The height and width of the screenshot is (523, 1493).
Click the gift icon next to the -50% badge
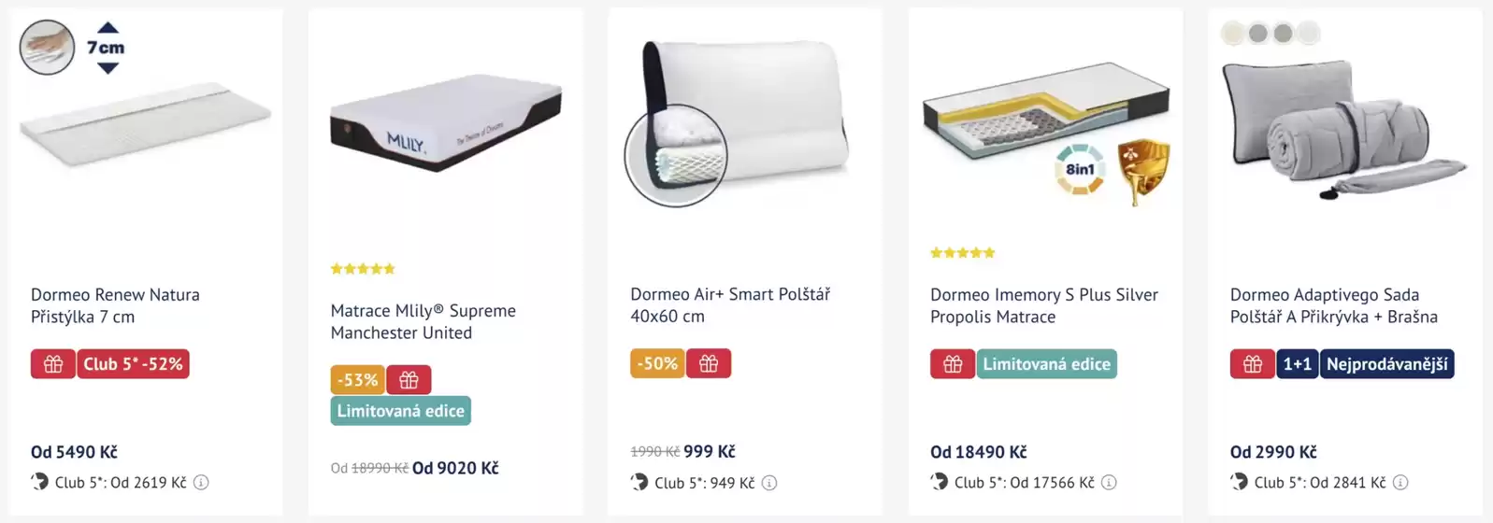point(709,364)
